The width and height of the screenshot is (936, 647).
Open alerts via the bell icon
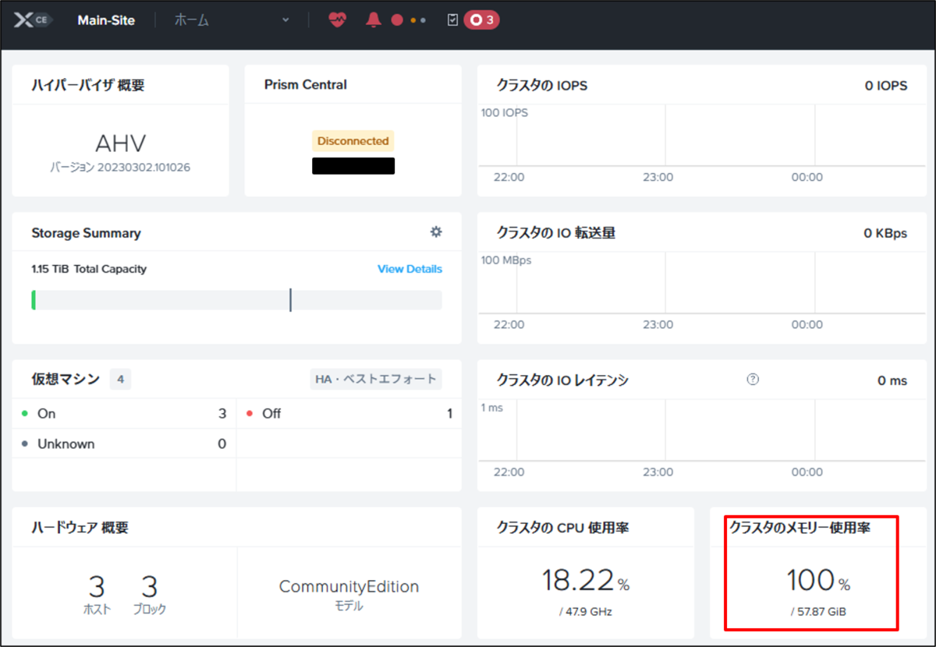pos(374,20)
